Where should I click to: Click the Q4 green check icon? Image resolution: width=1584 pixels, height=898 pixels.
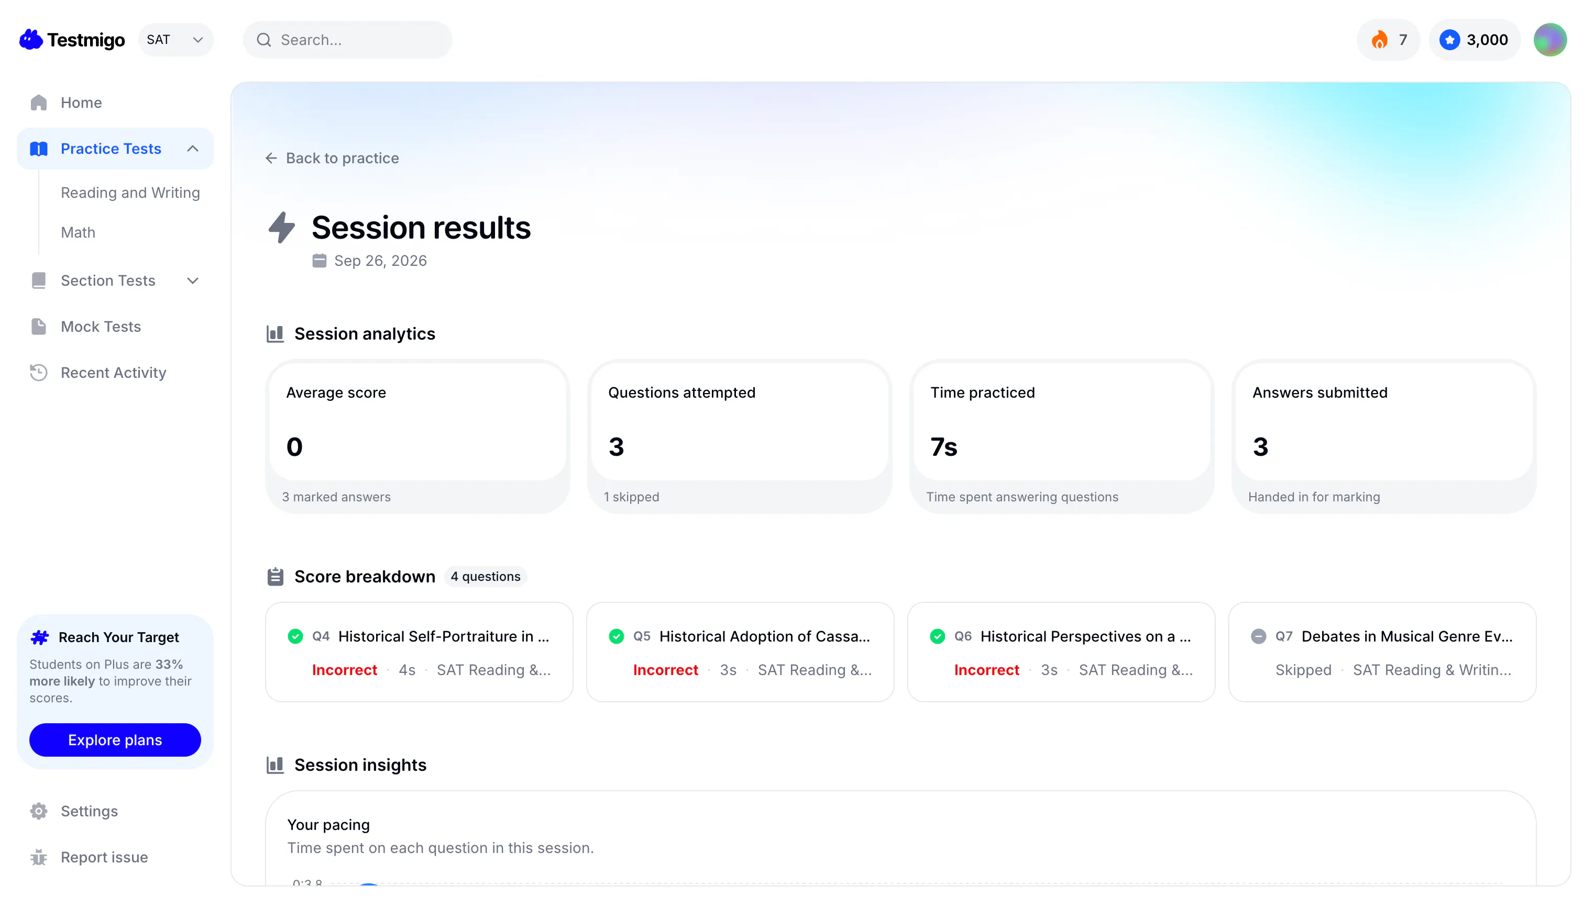point(295,636)
